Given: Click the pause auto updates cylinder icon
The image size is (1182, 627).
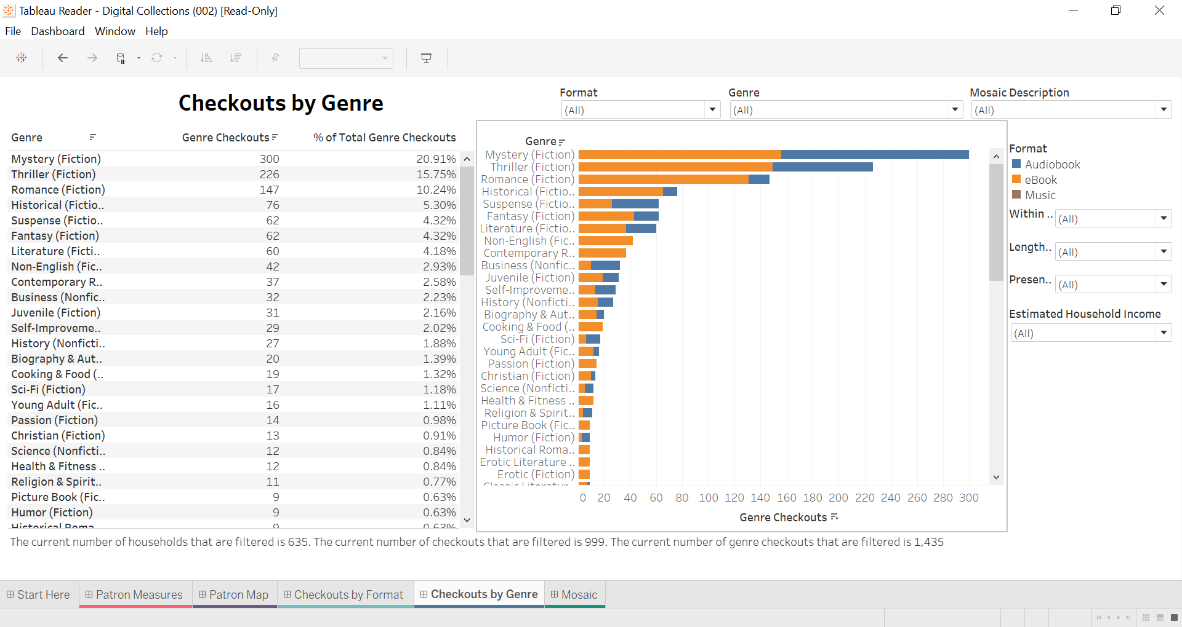Looking at the screenshot, I should coord(121,58).
